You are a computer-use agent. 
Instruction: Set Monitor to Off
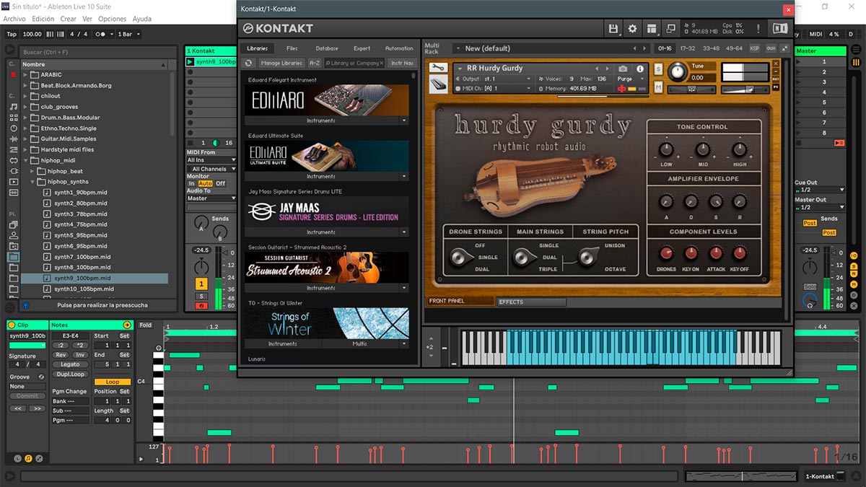(x=220, y=183)
